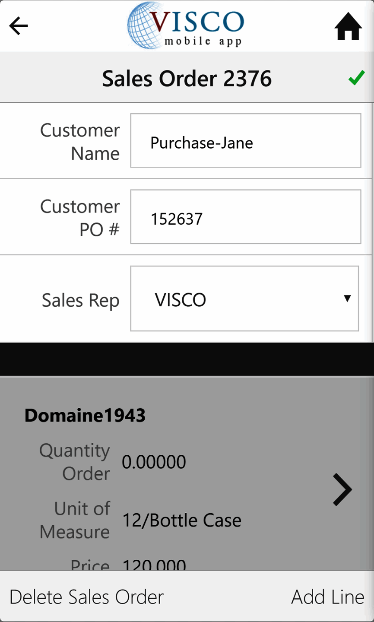Select the VISCO value in Sales Rep

(x=181, y=299)
